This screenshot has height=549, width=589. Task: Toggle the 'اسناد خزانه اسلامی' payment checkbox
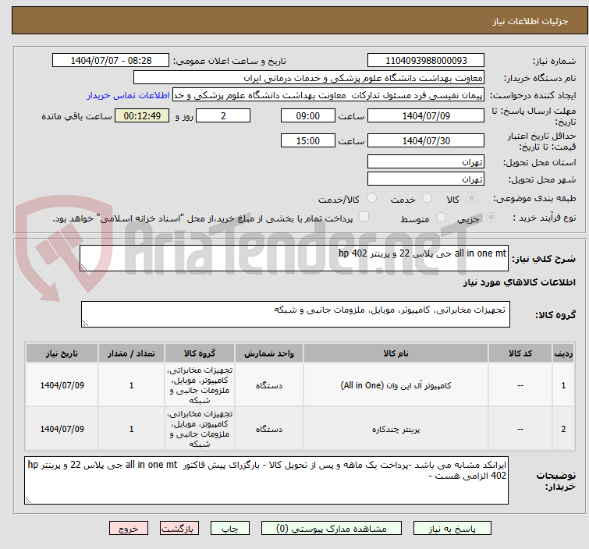(364, 218)
